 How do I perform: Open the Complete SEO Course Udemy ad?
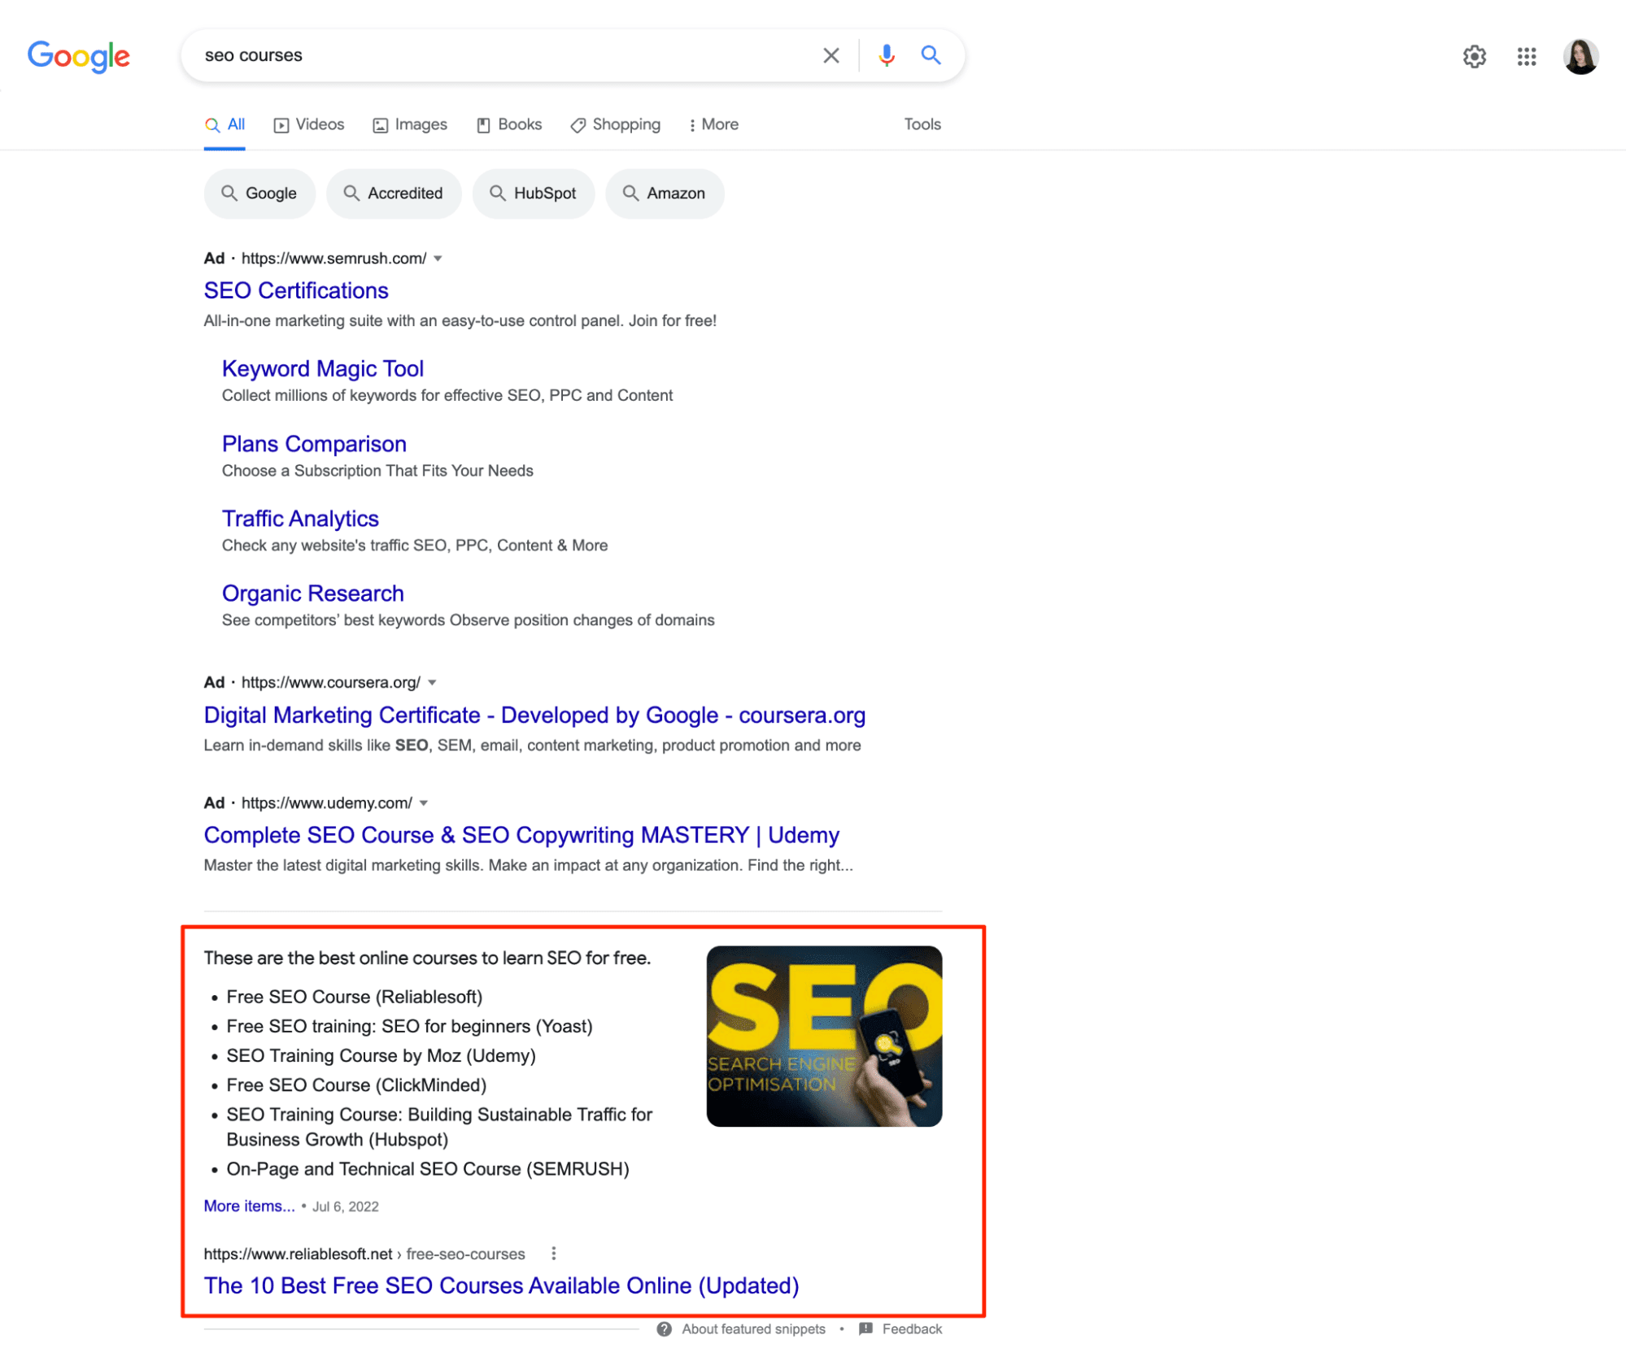click(x=521, y=835)
